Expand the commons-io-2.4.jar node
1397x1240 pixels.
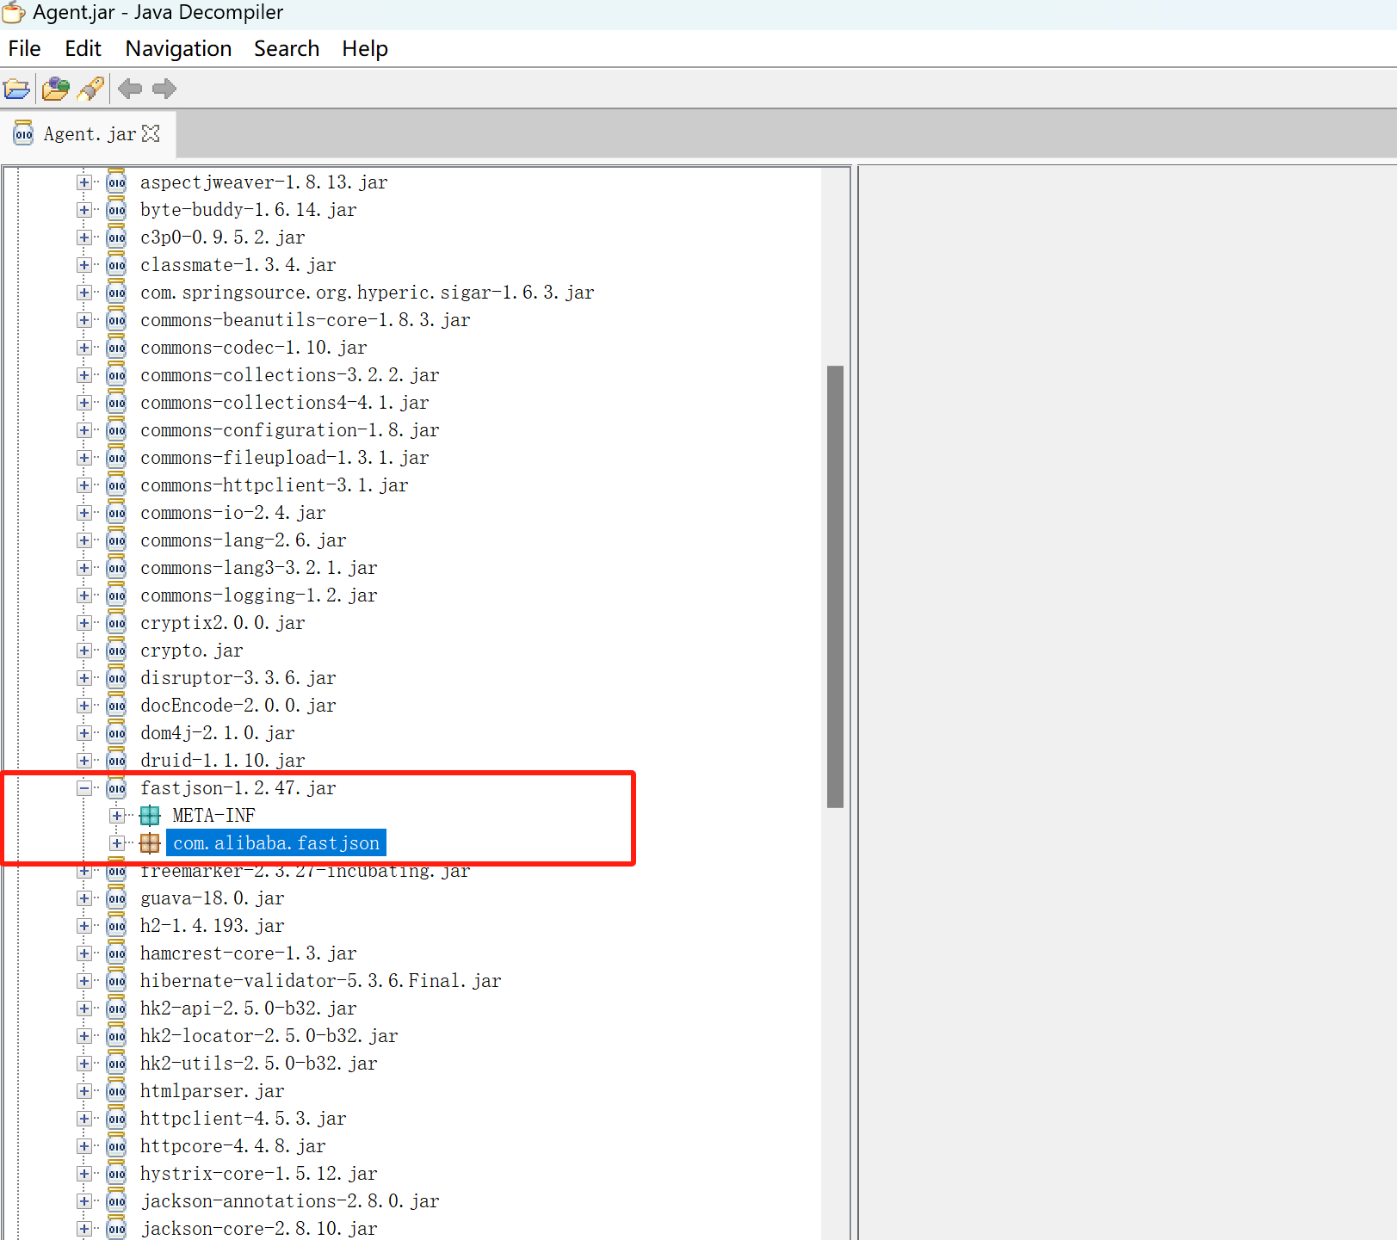(x=84, y=513)
